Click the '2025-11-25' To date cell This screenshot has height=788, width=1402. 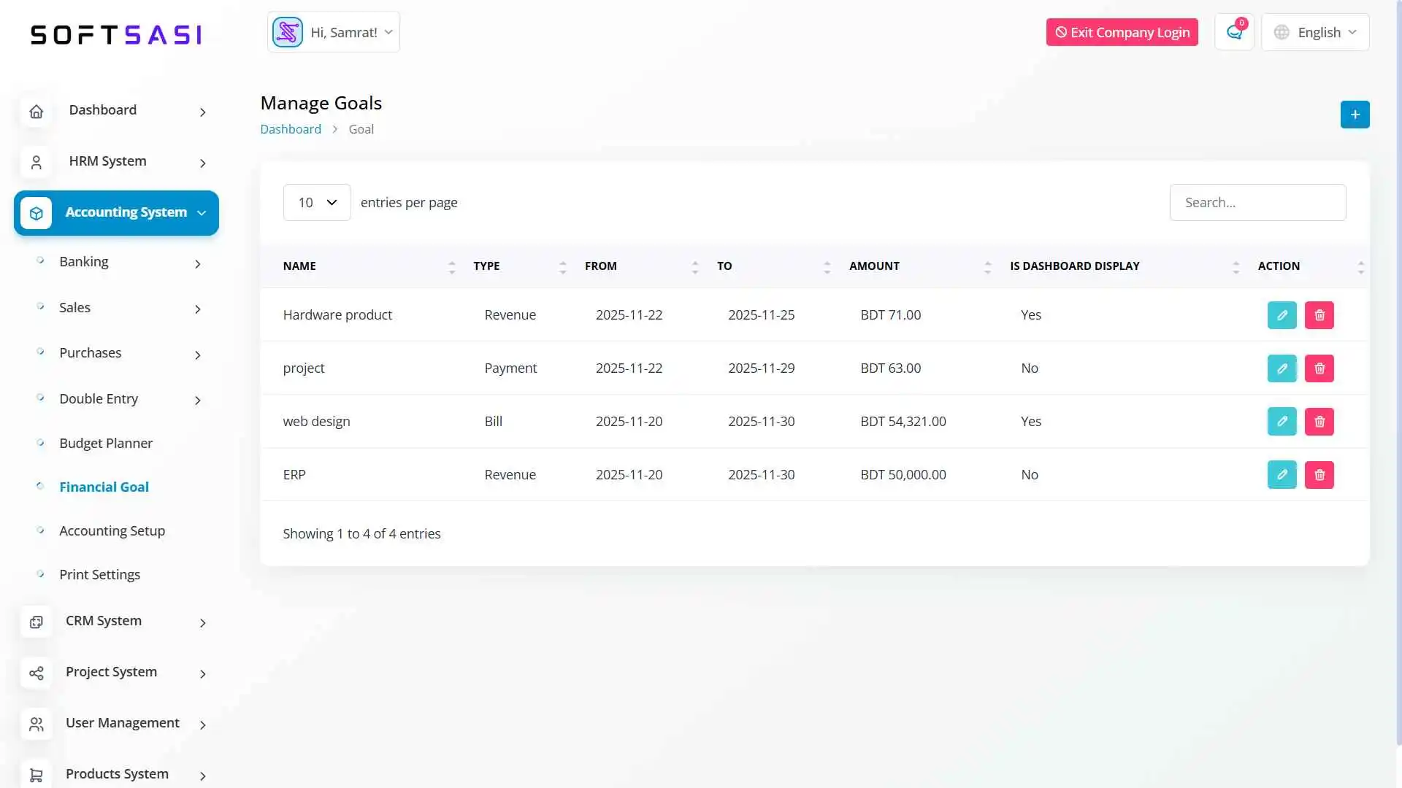point(761,315)
